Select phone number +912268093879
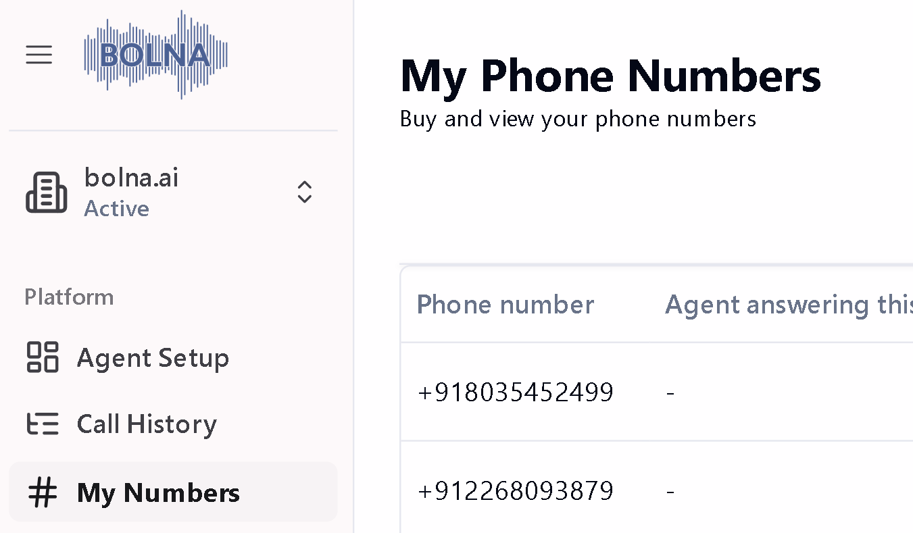This screenshot has height=533, width=913. click(516, 490)
